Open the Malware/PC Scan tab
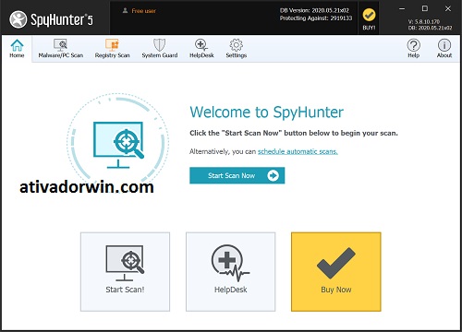The image size is (462, 332). [x=61, y=49]
